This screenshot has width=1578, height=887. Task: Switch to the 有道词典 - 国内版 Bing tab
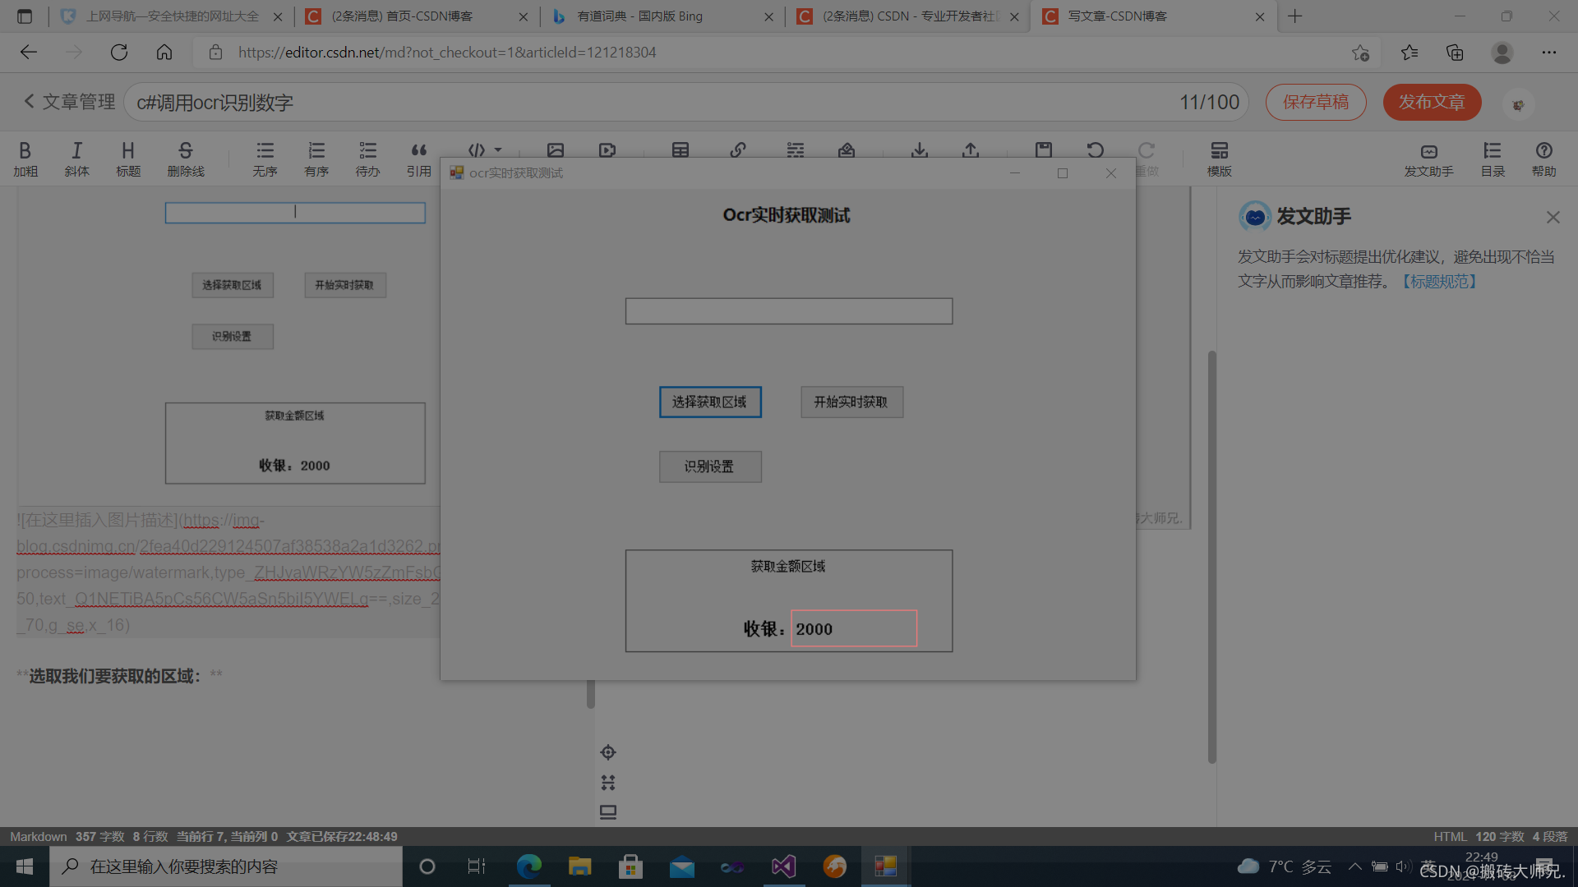click(662, 16)
